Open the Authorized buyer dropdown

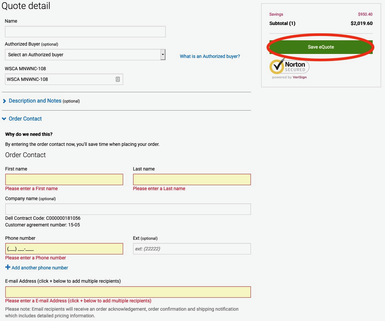pos(85,55)
